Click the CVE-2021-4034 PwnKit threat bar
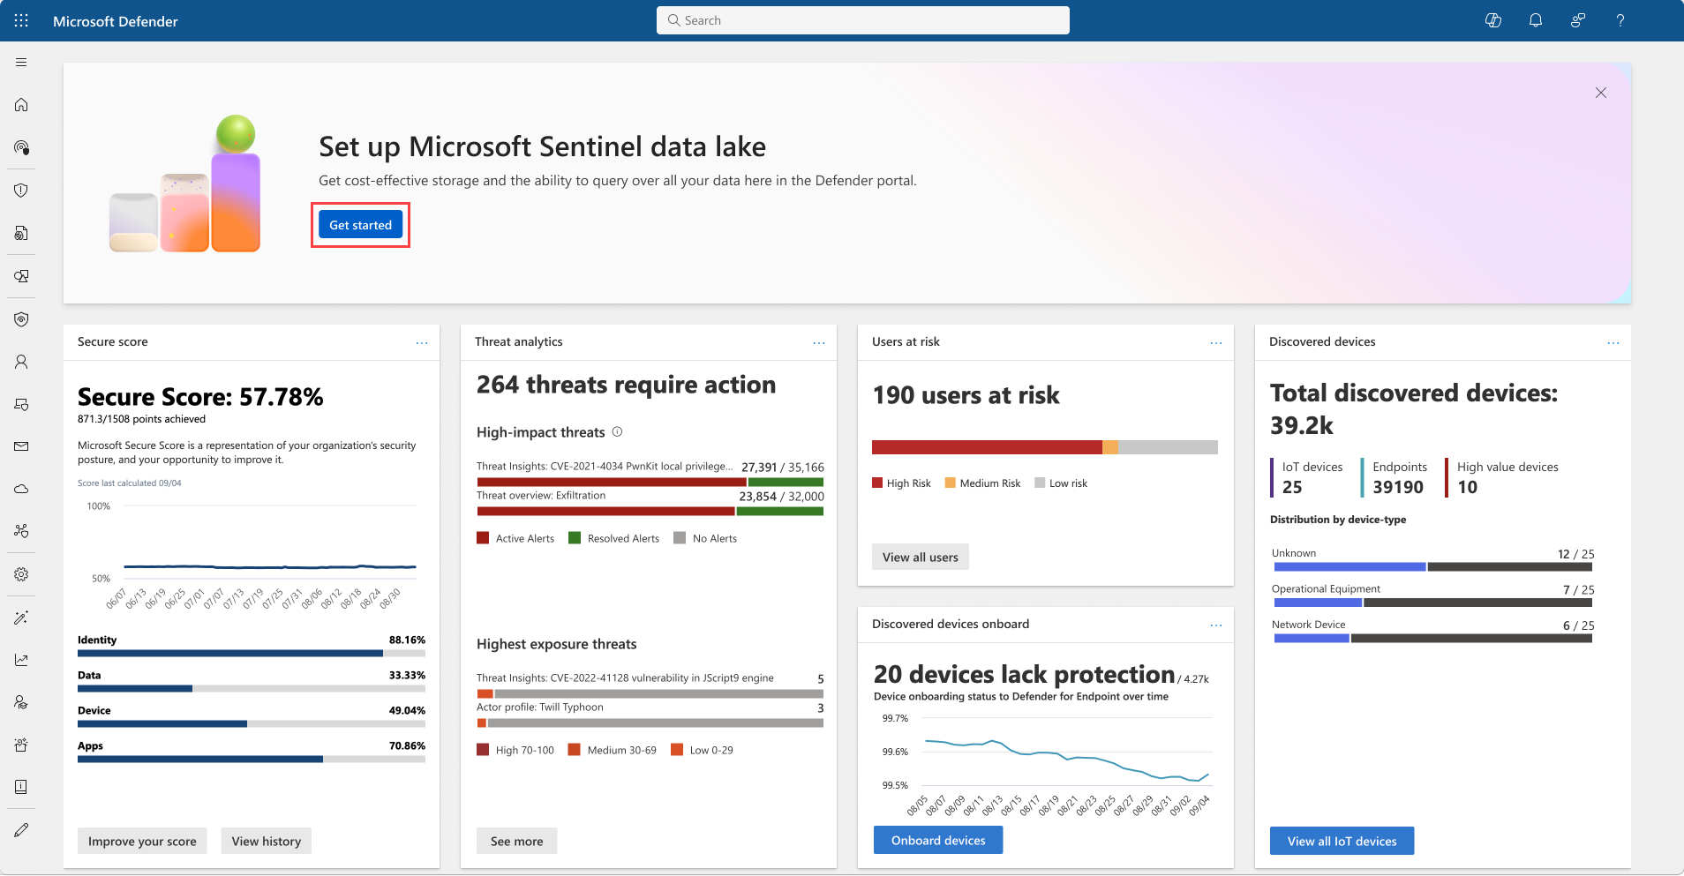The image size is (1684, 876). 650,483
